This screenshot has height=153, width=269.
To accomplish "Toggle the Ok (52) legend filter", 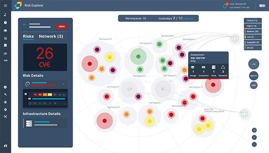I will click(x=253, y=48).
